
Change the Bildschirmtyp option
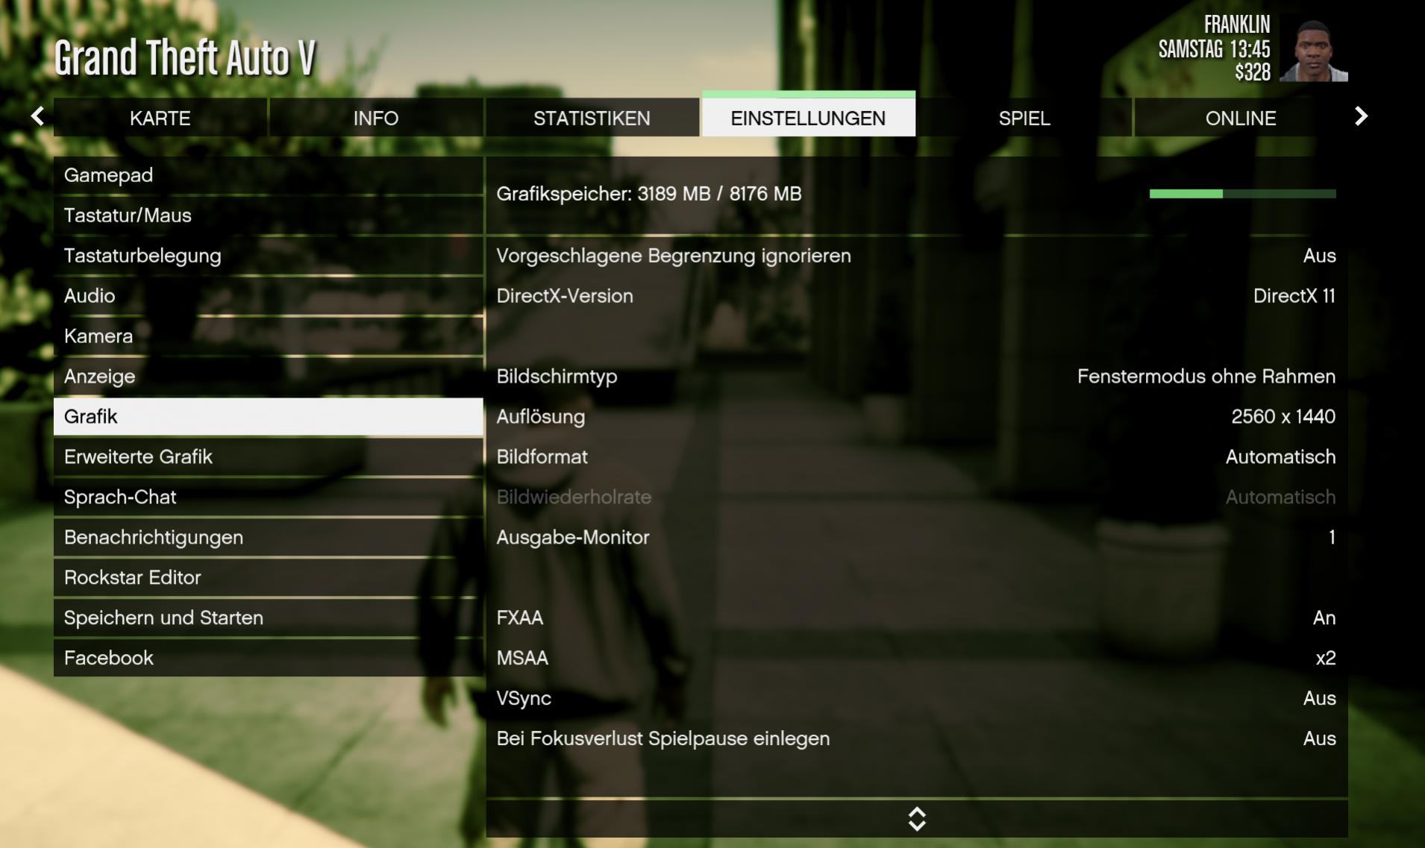(917, 377)
